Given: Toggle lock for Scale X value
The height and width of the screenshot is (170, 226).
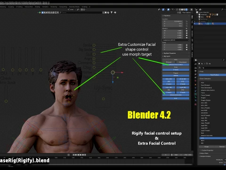Looking at the screenshot, I should click(186, 45).
